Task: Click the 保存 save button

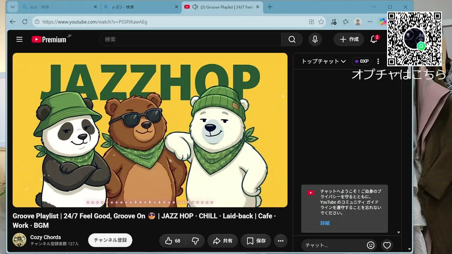Action: click(x=256, y=241)
